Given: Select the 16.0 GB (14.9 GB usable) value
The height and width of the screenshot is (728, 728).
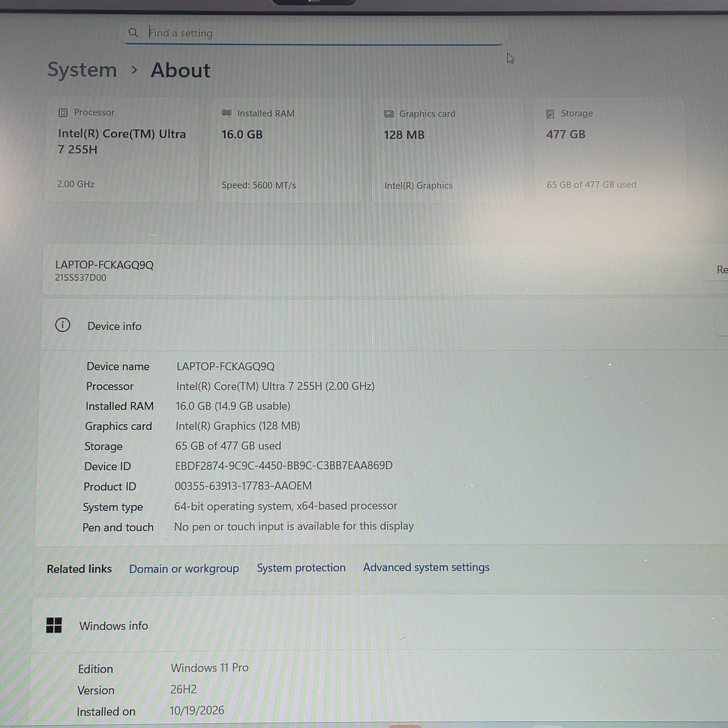Looking at the screenshot, I should tap(233, 406).
